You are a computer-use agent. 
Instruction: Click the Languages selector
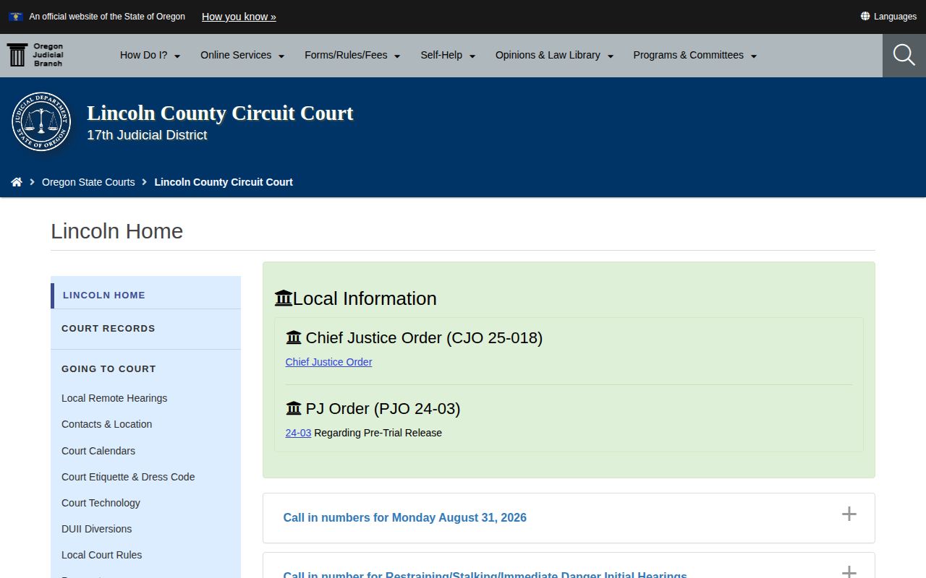[888, 16]
